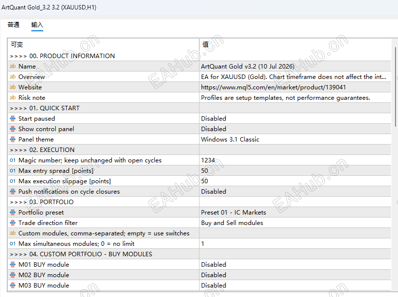The width and height of the screenshot is (398, 297).
Task: Click the empty Custom modules value field
Action: tap(295, 233)
